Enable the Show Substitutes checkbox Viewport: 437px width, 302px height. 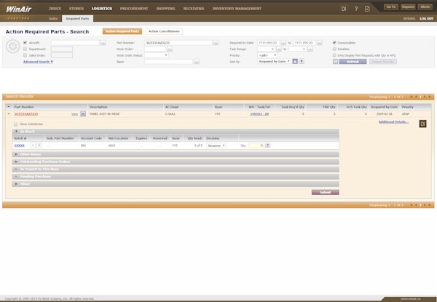pyautogui.click(x=16, y=124)
